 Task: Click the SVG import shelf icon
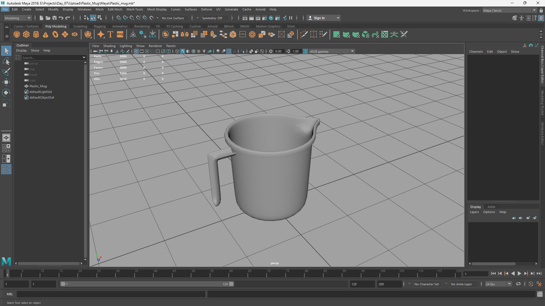[120, 35]
